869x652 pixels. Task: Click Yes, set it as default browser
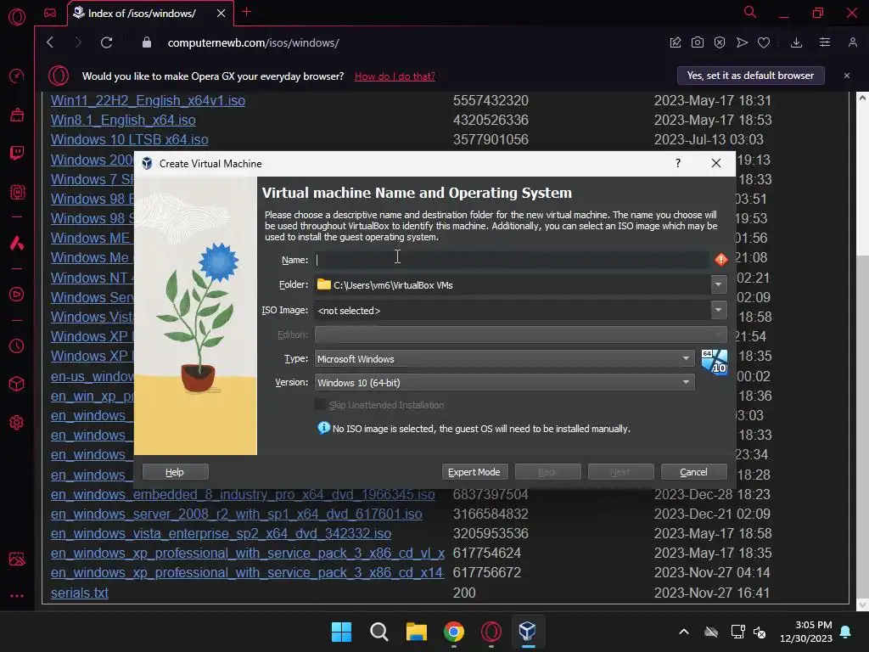(x=750, y=76)
